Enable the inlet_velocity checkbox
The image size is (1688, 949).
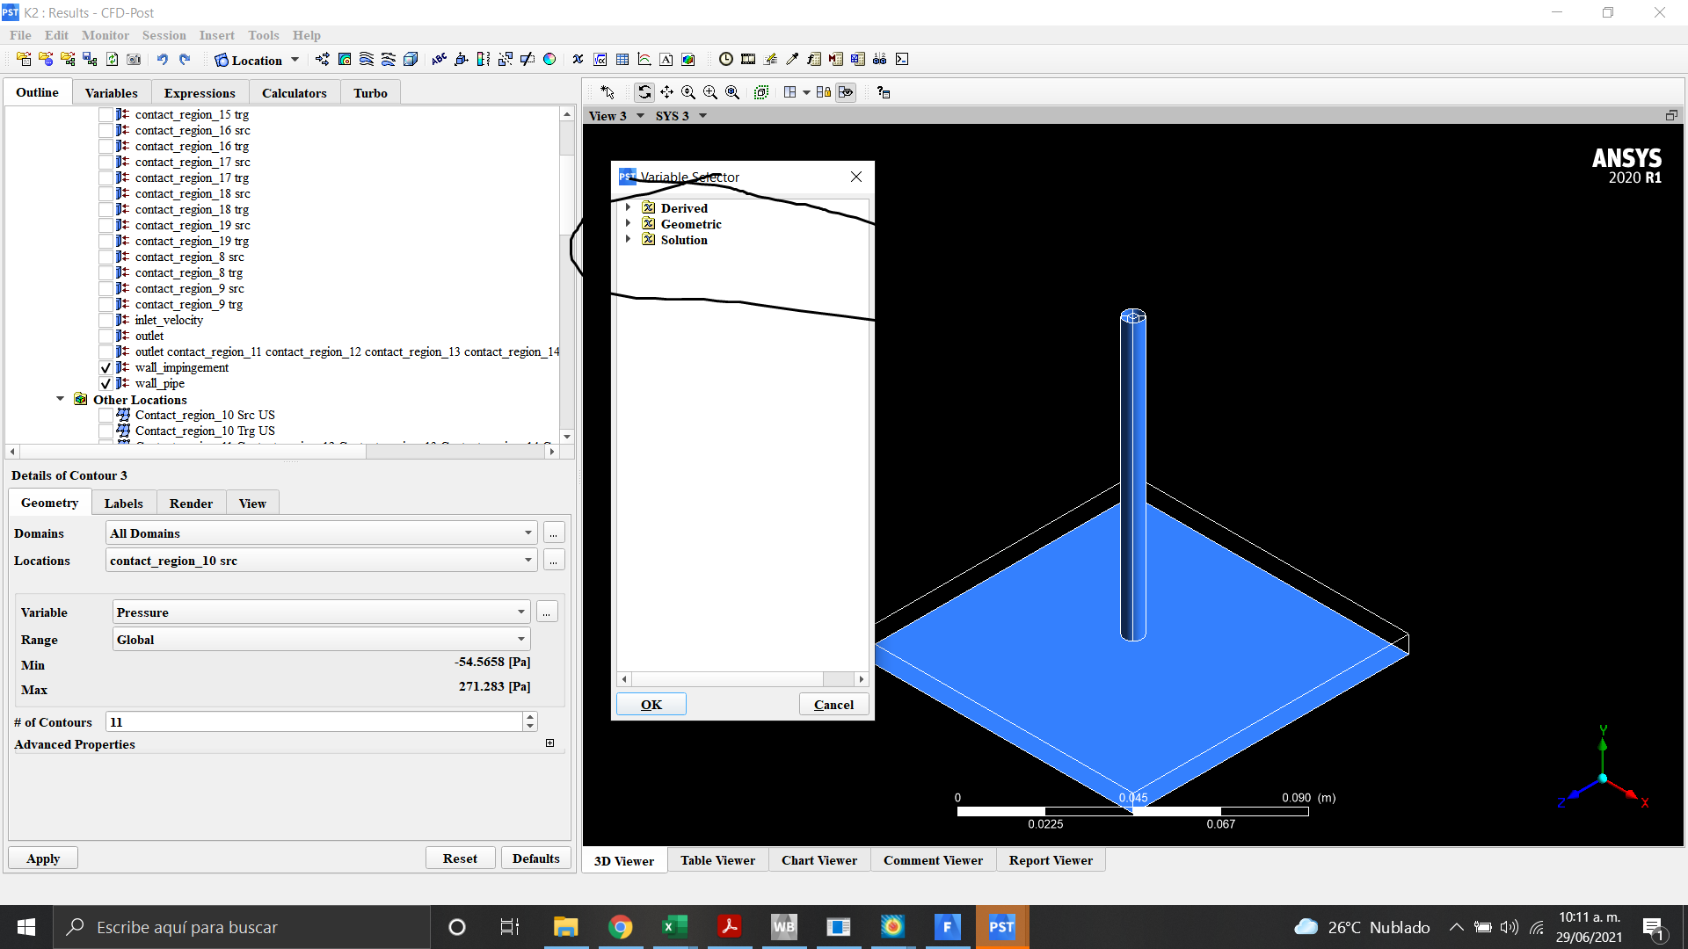click(x=105, y=321)
